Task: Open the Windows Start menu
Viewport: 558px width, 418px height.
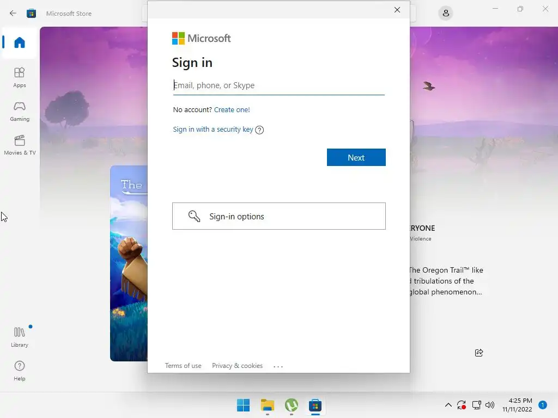Action: [244, 405]
